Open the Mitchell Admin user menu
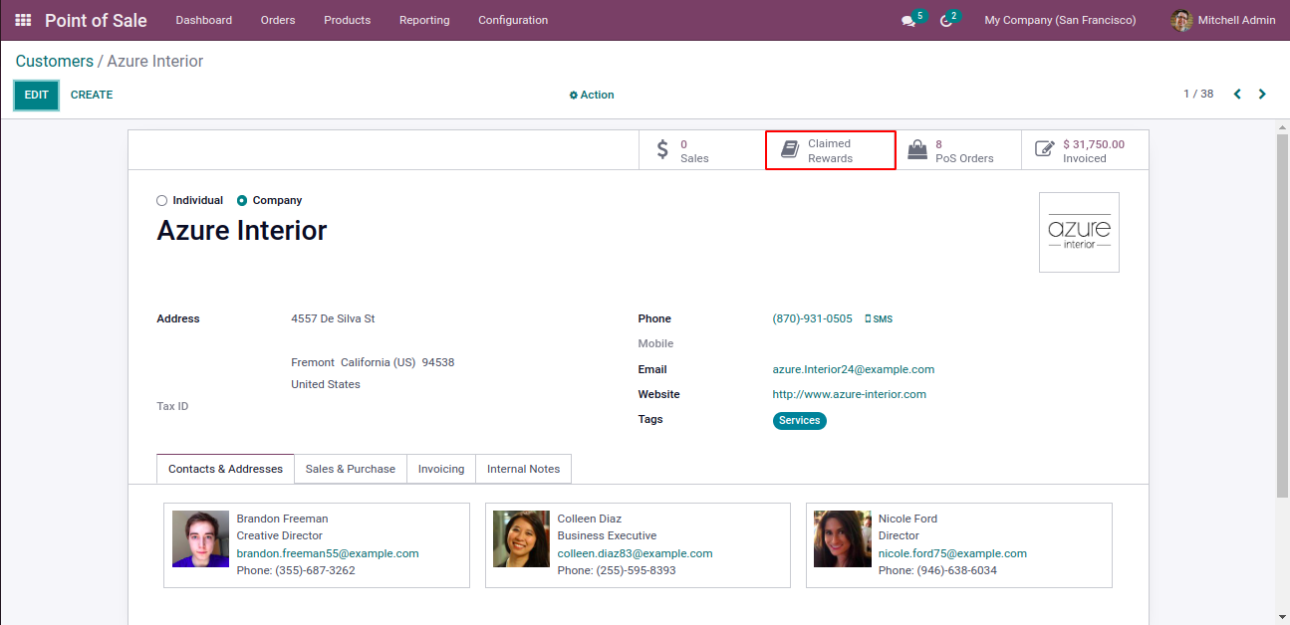The height and width of the screenshot is (625, 1290). point(1224,20)
